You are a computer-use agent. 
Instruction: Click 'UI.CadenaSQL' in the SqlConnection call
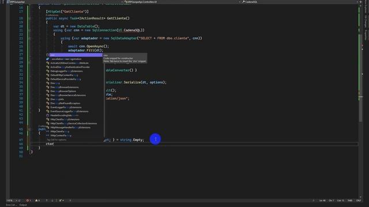(x=130, y=30)
